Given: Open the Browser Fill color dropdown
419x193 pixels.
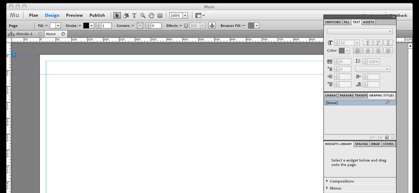Looking at the screenshot, I should [x=256, y=26].
